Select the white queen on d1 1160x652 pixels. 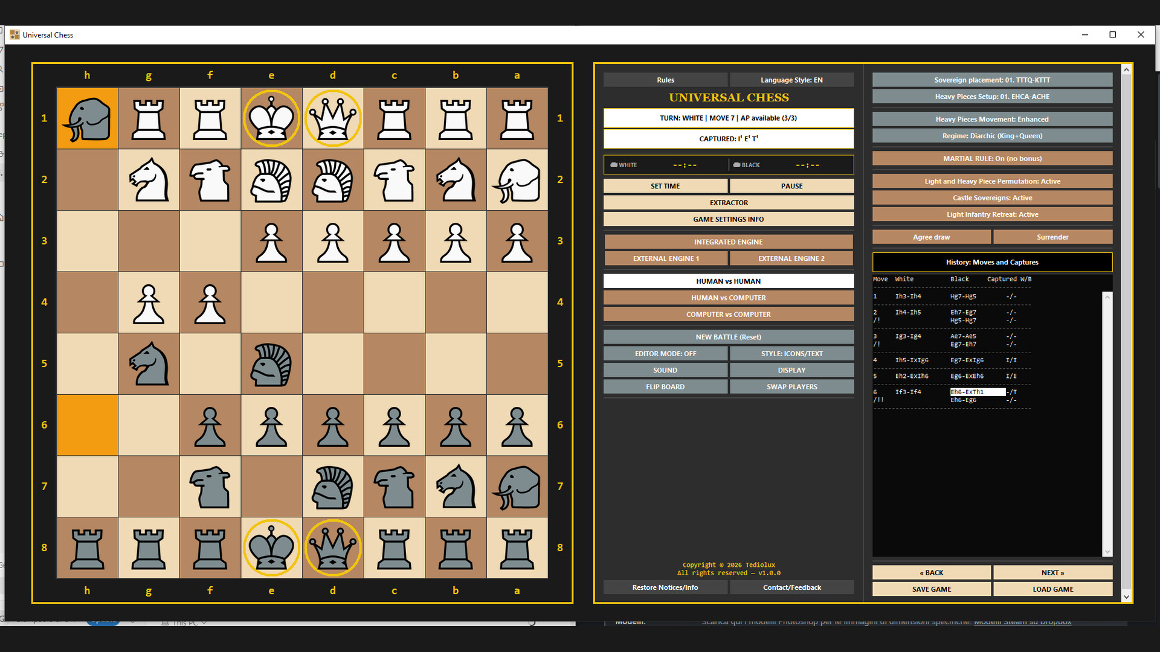333,118
